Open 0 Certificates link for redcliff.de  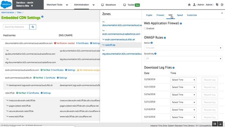(33, 93)
